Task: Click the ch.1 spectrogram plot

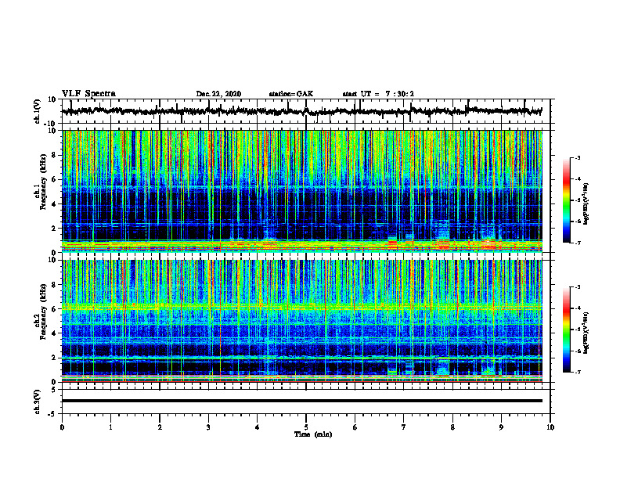Action: pyautogui.click(x=302, y=191)
